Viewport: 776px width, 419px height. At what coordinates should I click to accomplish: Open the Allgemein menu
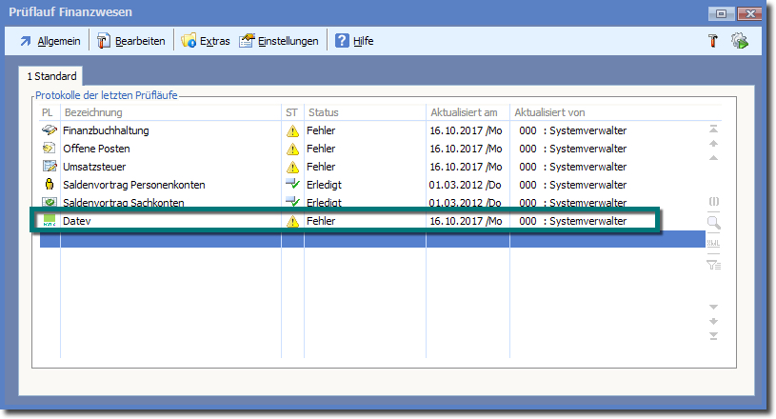50,41
